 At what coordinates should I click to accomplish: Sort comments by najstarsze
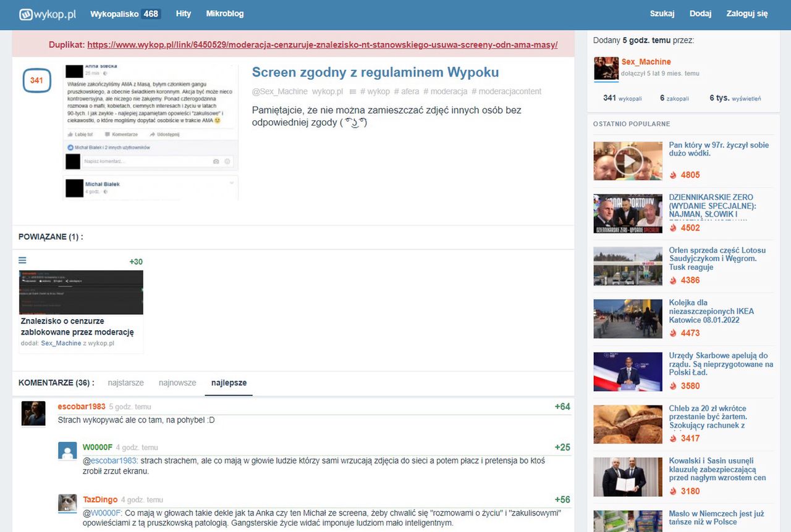point(126,383)
